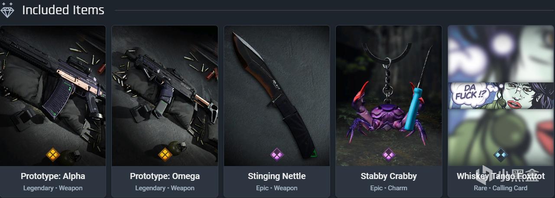This screenshot has height=198, width=555.
Task: Open the Prototype: Omega rifle image
Action: pyautogui.click(x=165, y=96)
